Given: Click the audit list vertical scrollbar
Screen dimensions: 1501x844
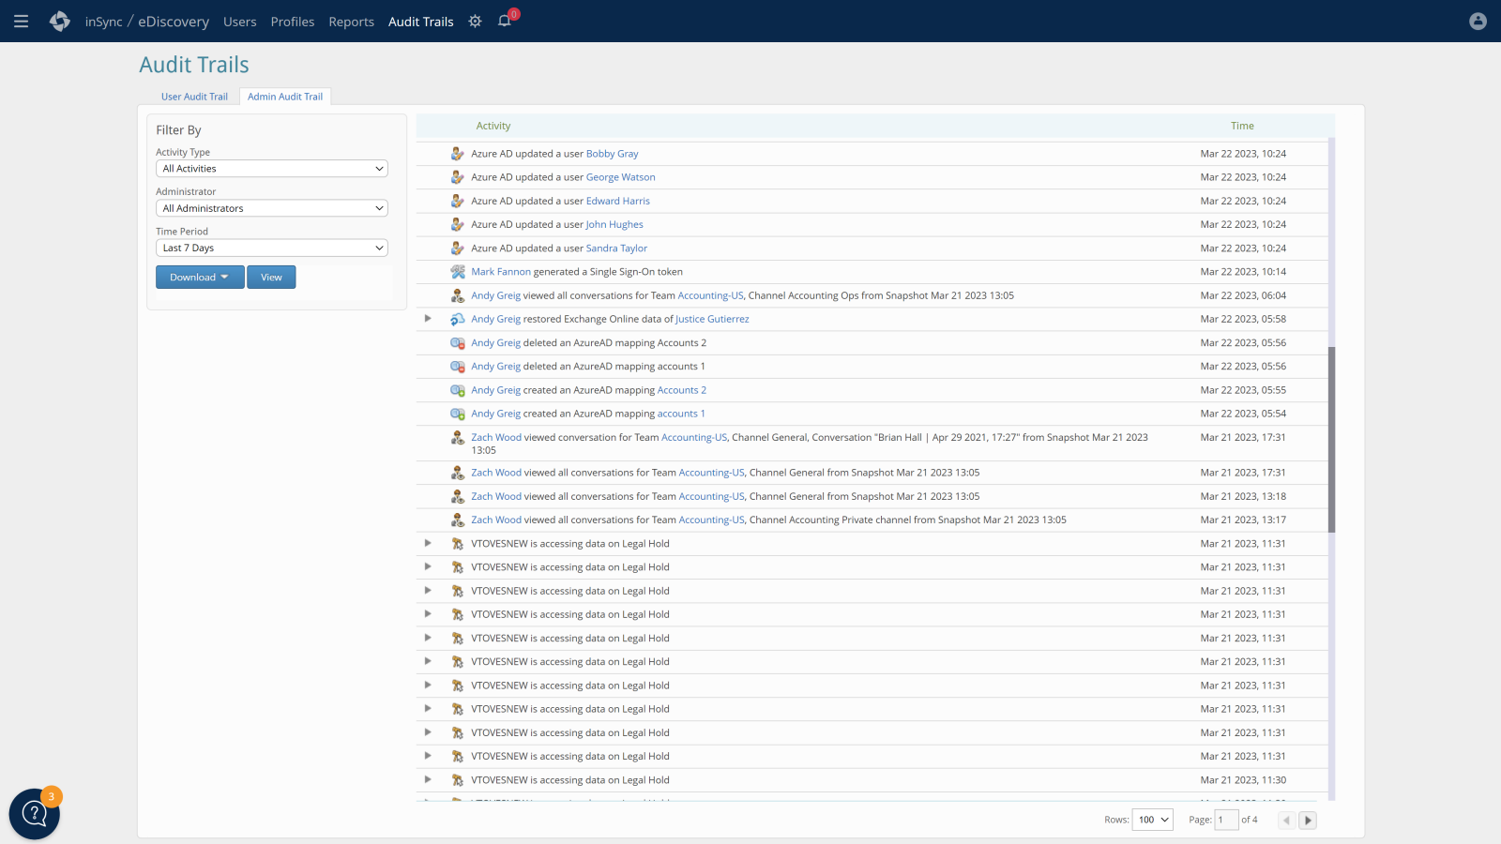Looking at the screenshot, I should 1331,439.
